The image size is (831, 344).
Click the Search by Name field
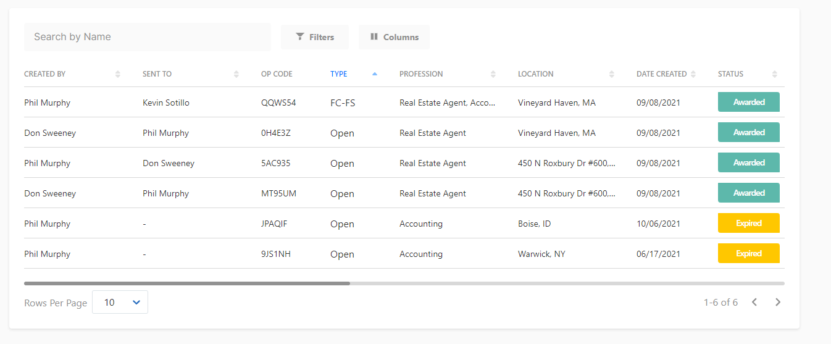[x=148, y=37]
